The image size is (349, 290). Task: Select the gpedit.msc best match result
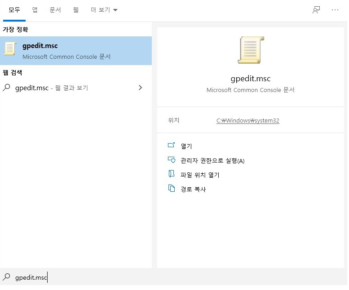(76, 51)
